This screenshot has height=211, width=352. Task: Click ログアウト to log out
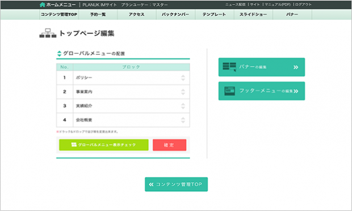coord(303,5)
